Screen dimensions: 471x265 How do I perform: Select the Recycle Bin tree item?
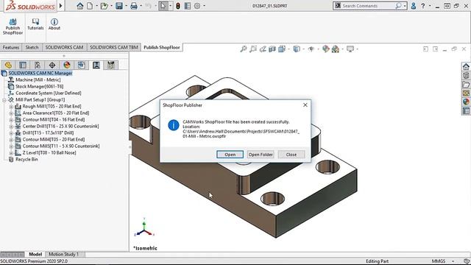26,159
